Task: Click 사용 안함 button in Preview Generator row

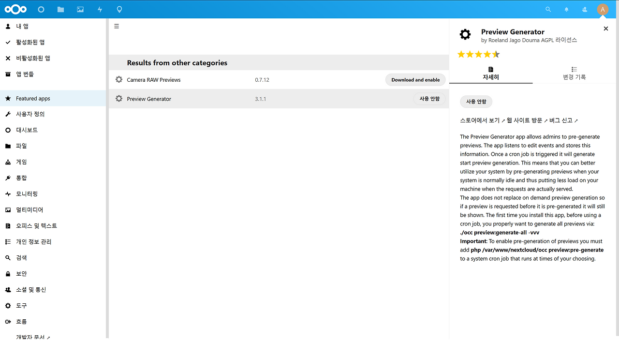Action: (429, 99)
